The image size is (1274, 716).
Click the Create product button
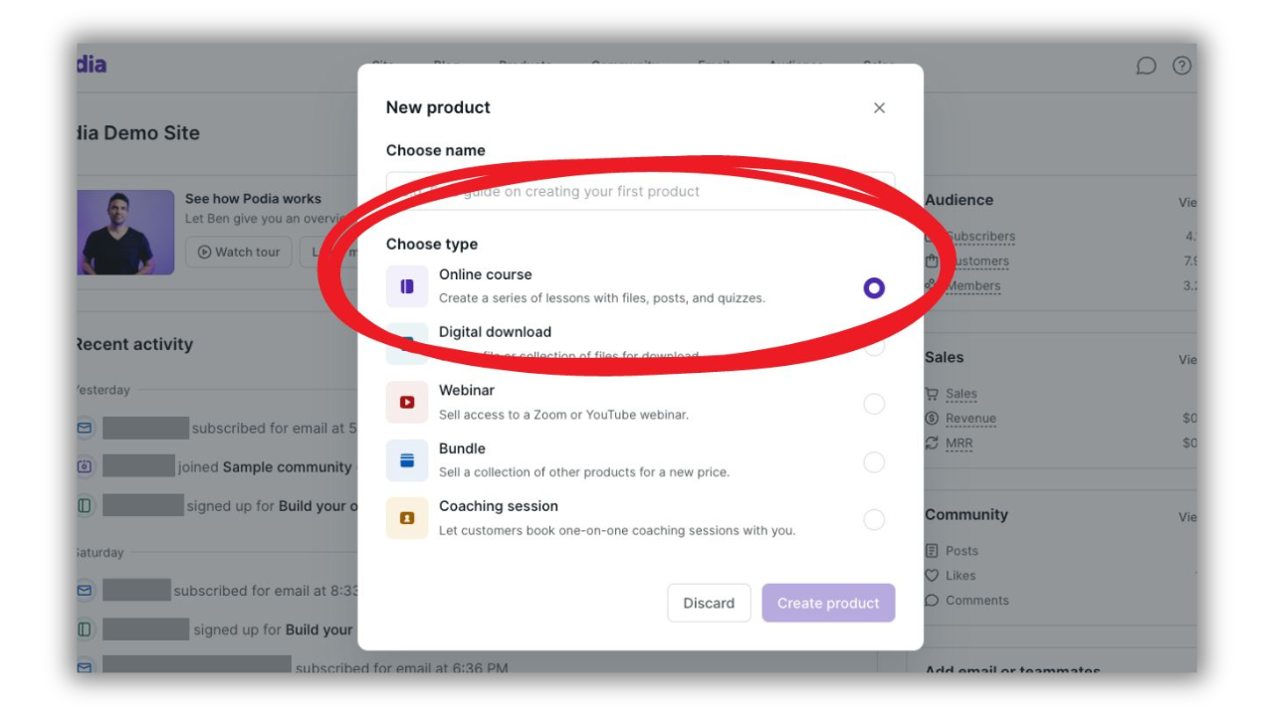[x=828, y=603]
